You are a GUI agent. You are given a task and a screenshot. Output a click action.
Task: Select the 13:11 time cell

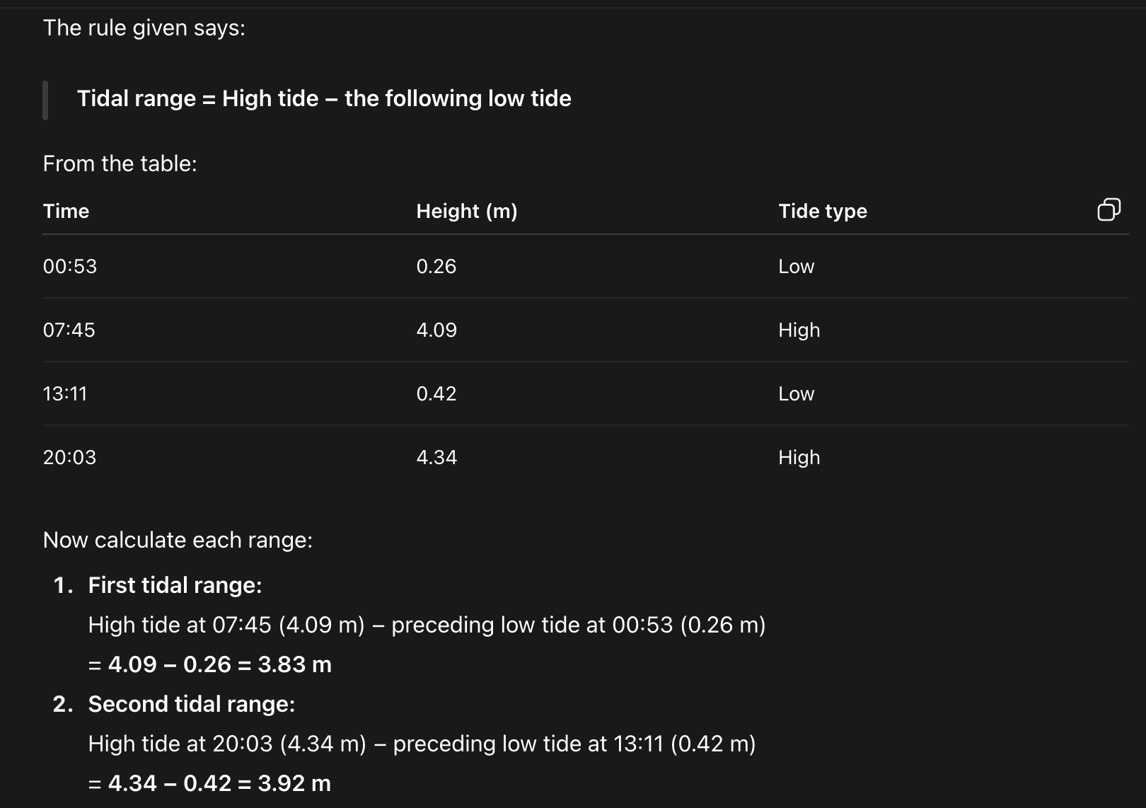65,394
